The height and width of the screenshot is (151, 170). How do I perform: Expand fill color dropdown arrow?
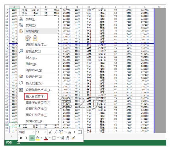(41, 138)
